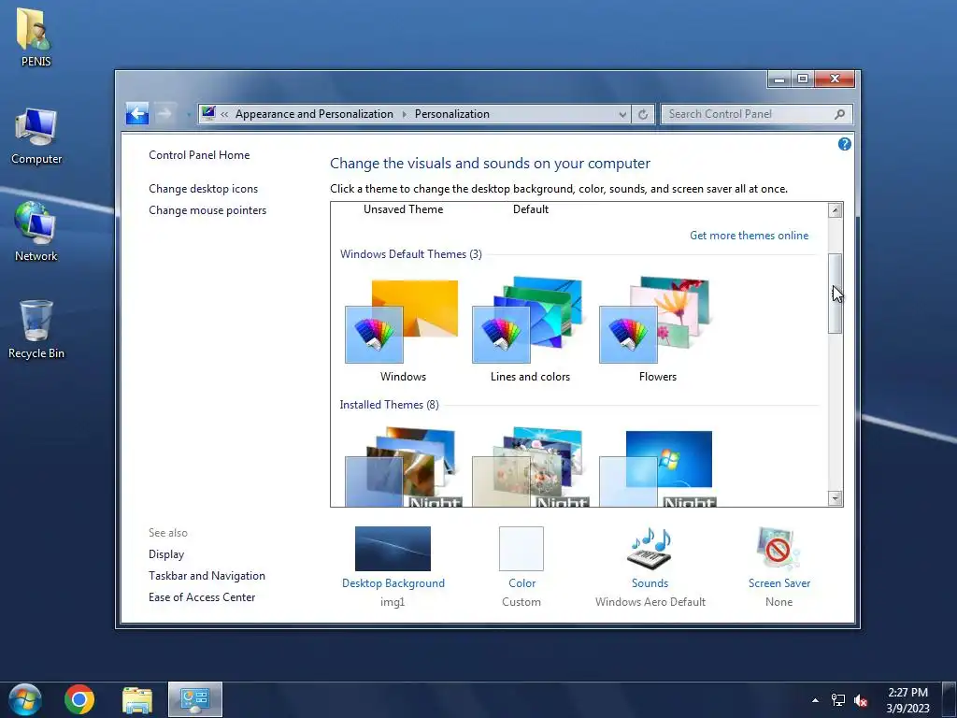
Task: Open the Desktop Background image icon
Action: [x=393, y=549]
